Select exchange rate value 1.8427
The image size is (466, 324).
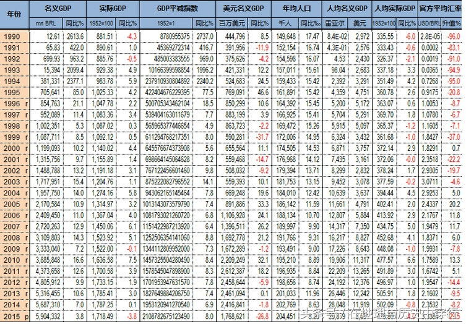pos(429,137)
